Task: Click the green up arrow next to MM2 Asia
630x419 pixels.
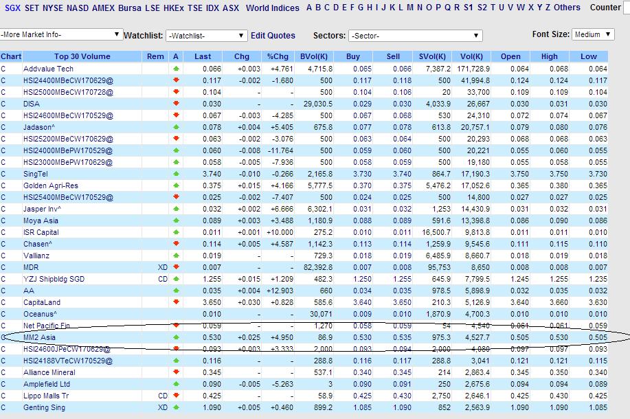Action: (177, 337)
